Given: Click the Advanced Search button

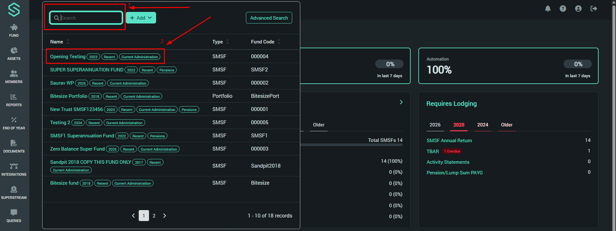Looking at the screenshot, I should pos(269,18).
